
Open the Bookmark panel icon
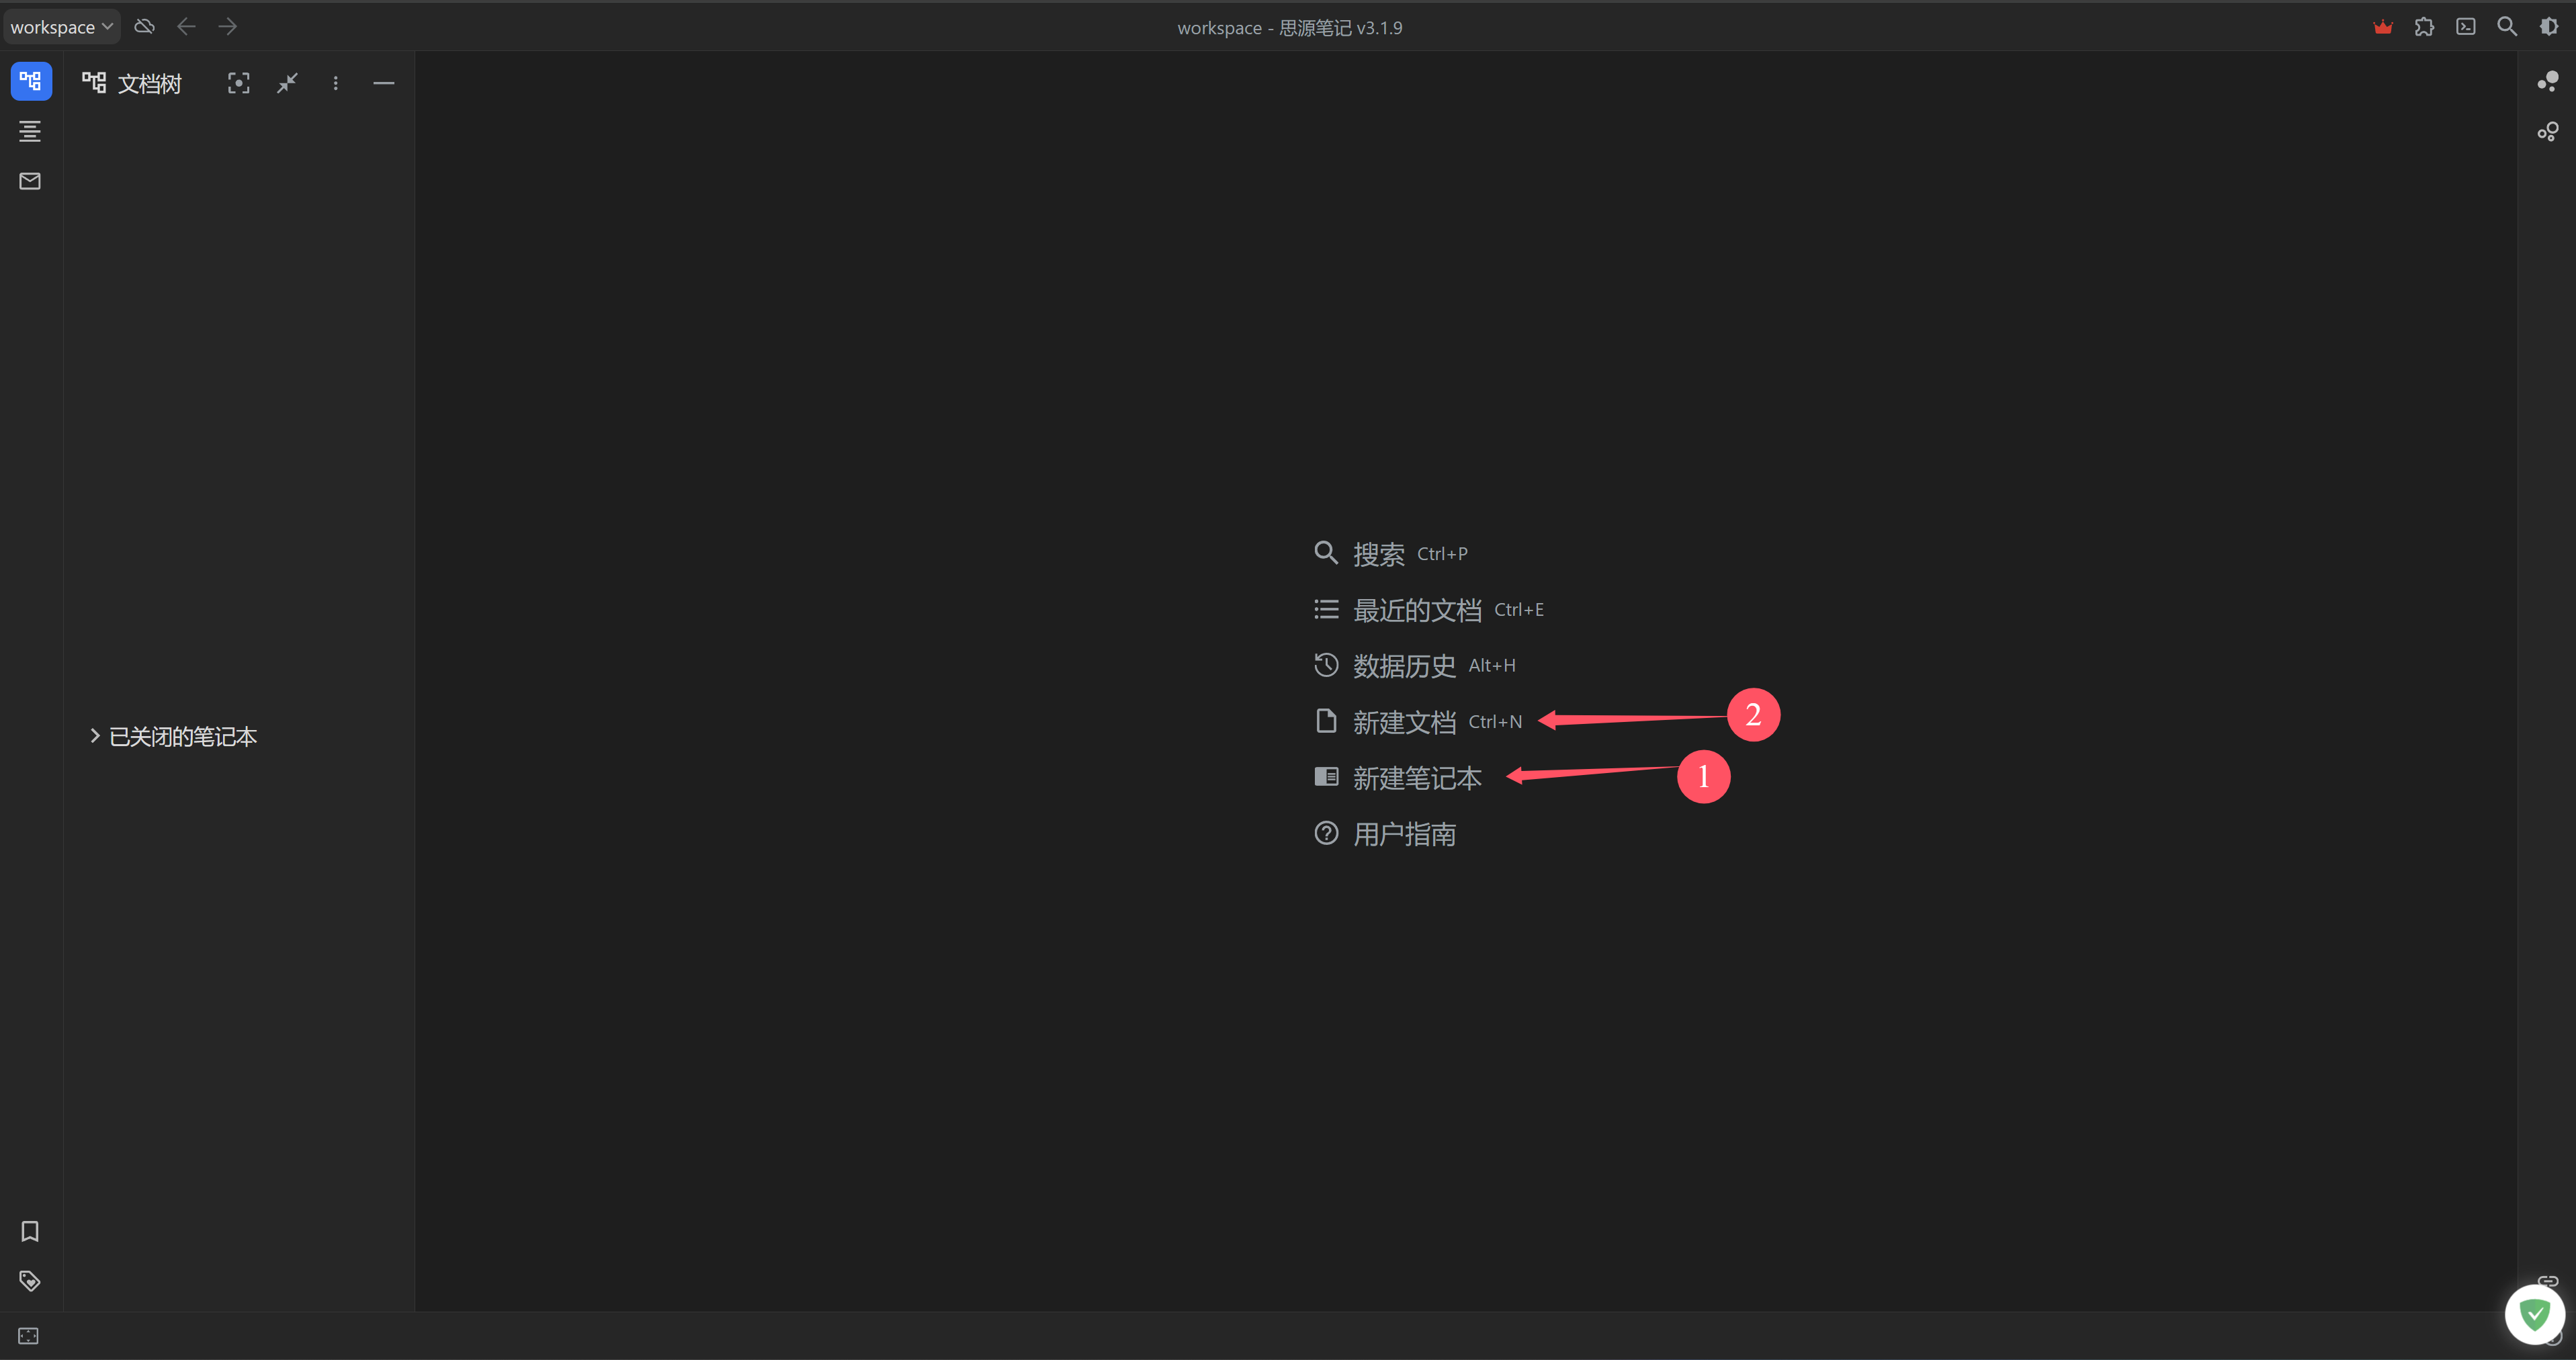30,1231
